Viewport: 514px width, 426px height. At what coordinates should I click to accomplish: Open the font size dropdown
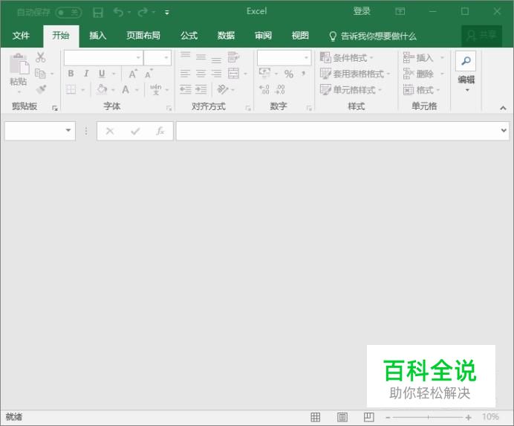(x=166, y=58)
